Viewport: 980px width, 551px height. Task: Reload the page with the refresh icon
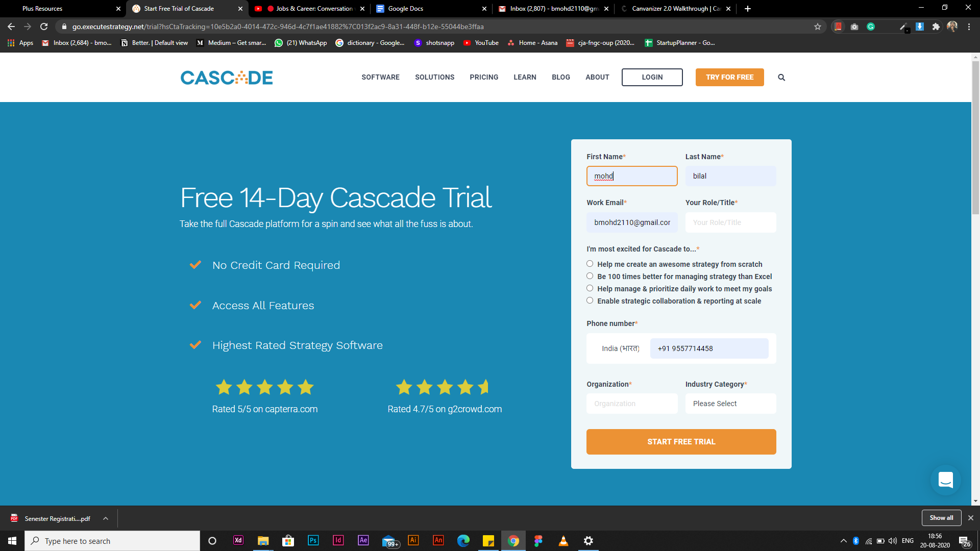44,27
